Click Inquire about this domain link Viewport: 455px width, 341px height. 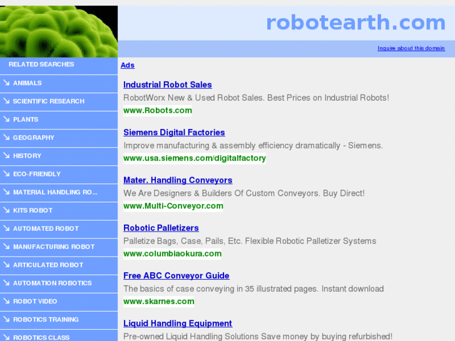tap(411, 48)
